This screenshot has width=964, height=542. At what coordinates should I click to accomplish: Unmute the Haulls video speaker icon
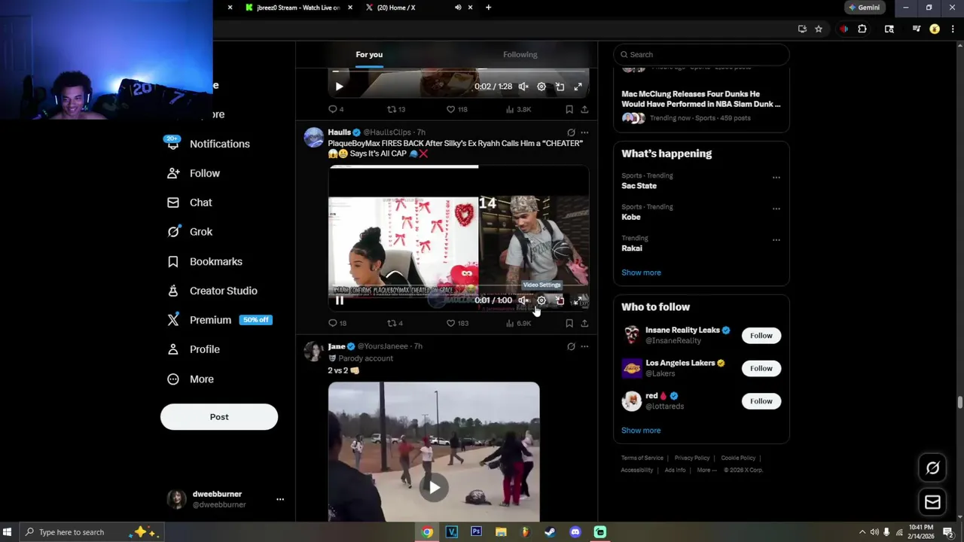(523, 300)
